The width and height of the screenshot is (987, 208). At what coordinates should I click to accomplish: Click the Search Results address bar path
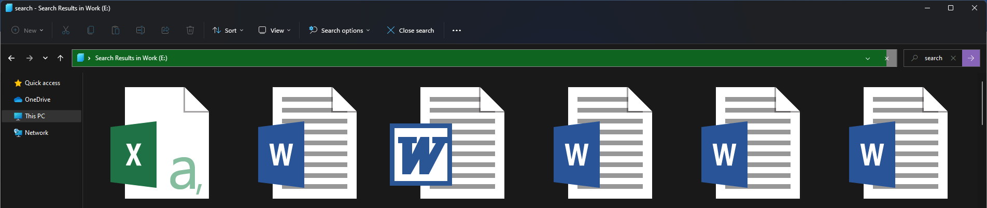(x=131, y=58)
